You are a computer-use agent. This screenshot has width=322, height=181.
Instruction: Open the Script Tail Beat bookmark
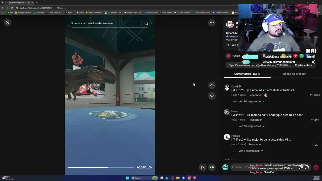(166, 12)
